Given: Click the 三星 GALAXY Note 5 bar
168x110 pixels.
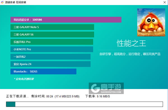Looking at the screenshot, I should 52,27.
